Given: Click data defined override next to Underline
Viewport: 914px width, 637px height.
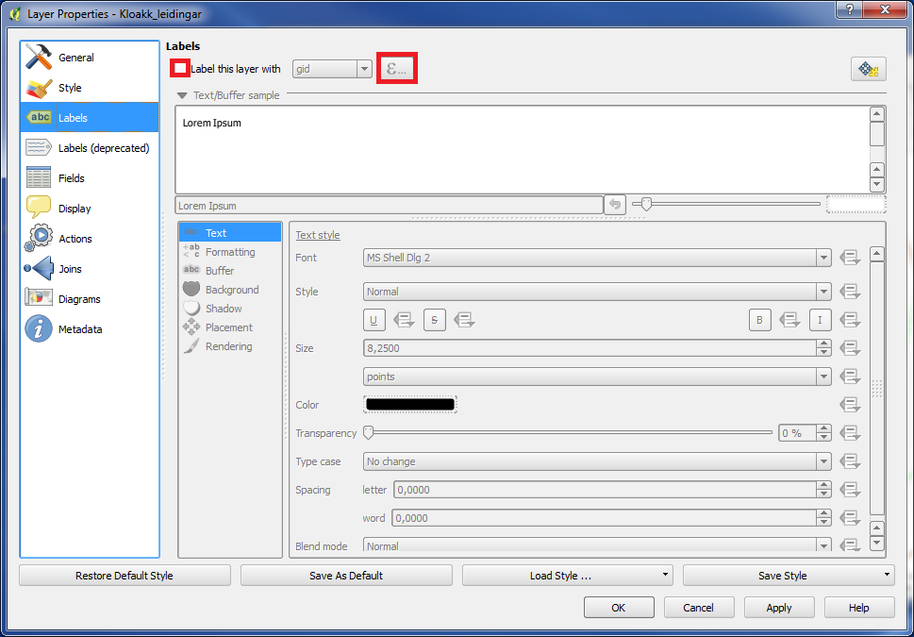Looking at the screenshot, I should point(404,320).
